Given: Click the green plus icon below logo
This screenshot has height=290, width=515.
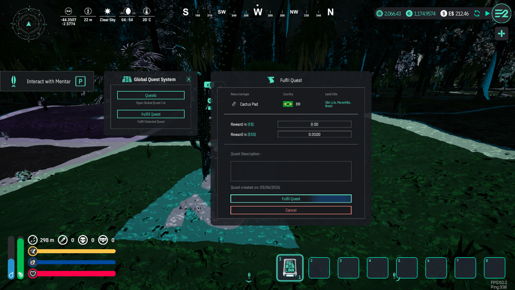Looking at the screenshot, I should [501, 34].
